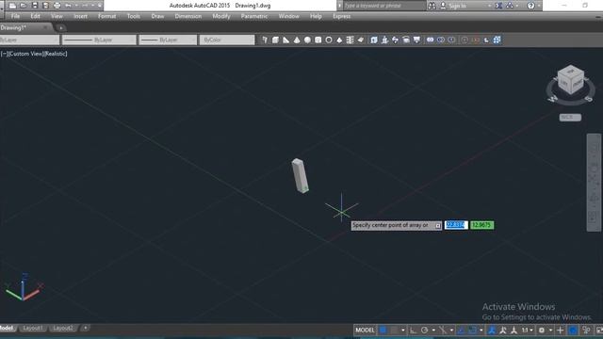Open the 1:1 annotation scale dropdown
Viewport: 603px width, 339px height.
527,331
